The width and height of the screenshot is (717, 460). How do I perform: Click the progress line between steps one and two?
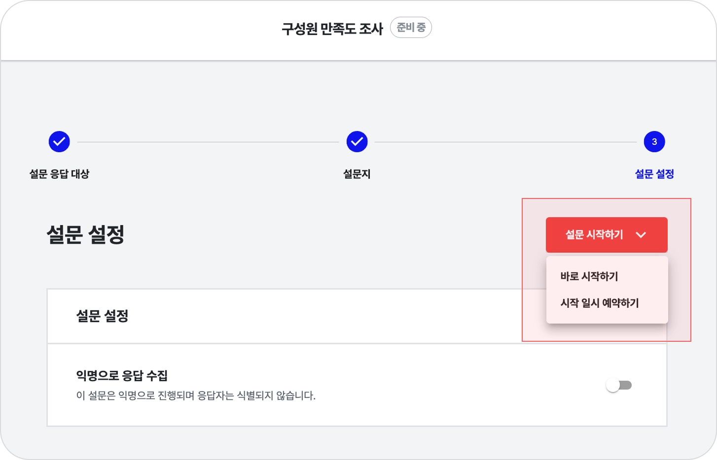click(207, 142)
